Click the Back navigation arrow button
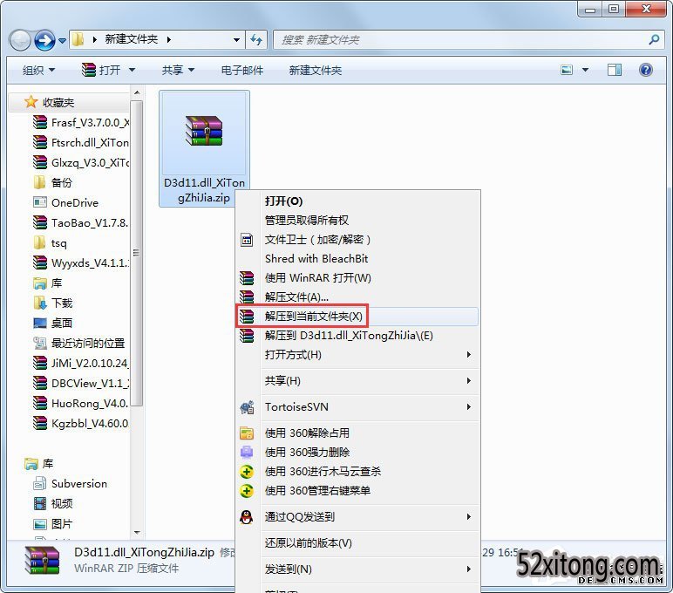 [20, 40]
